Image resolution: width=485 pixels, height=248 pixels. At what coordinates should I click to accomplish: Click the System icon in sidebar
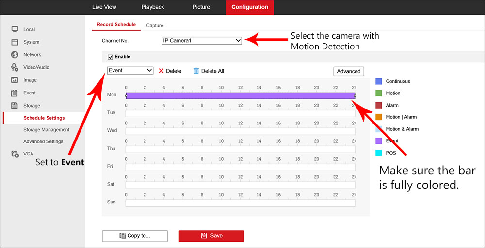point(15,42)
